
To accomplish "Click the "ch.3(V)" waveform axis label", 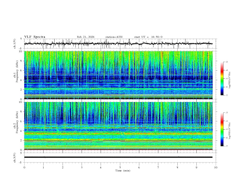I will [x=15, y=158].
